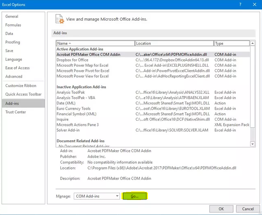Select Microsoft Power Map for Excel row

(x=153, y=65)
